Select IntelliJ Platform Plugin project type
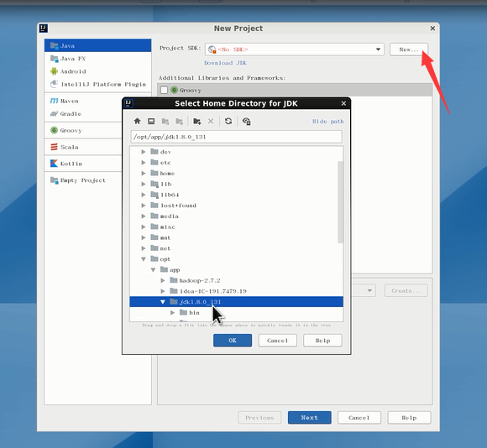The image size is (487, 448). (98, 85)
